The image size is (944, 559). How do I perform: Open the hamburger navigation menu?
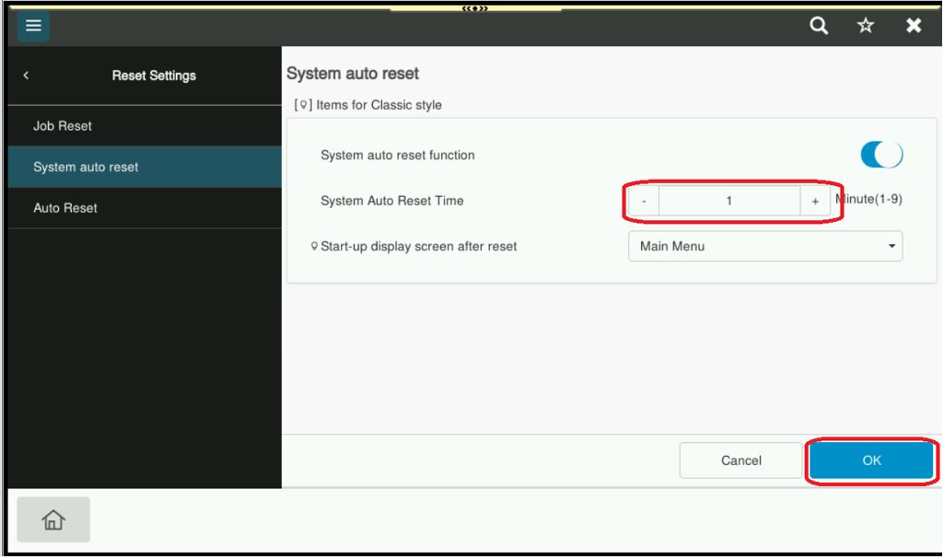(34, 27)
